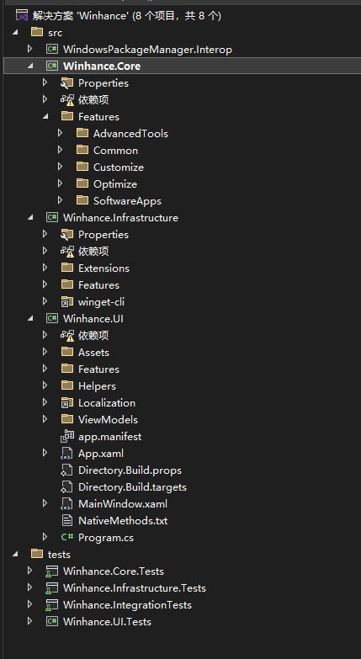Click the C# project icon of Winhance.UI
This screenshot has width=361, height=659.
[52, 318]
